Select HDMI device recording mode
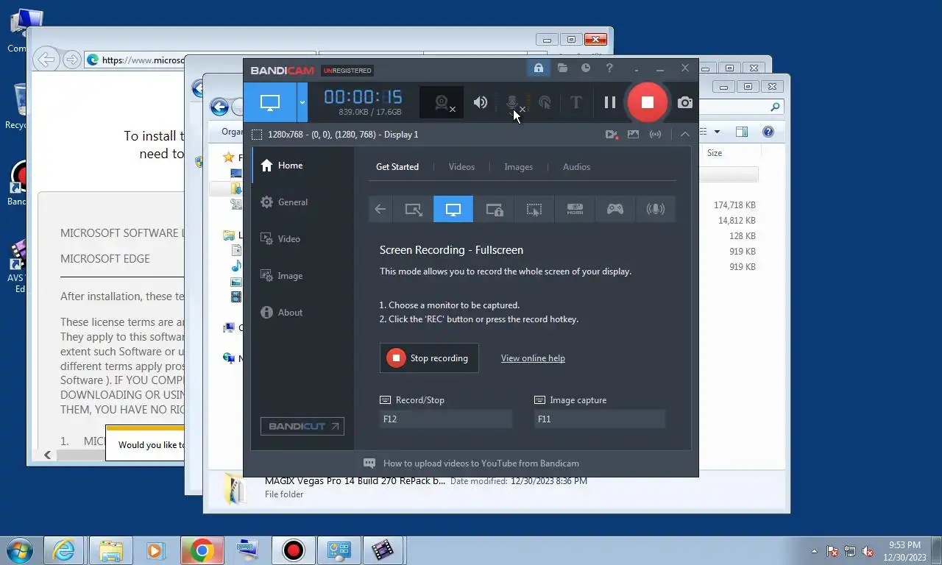 click(x=575, y=209)
